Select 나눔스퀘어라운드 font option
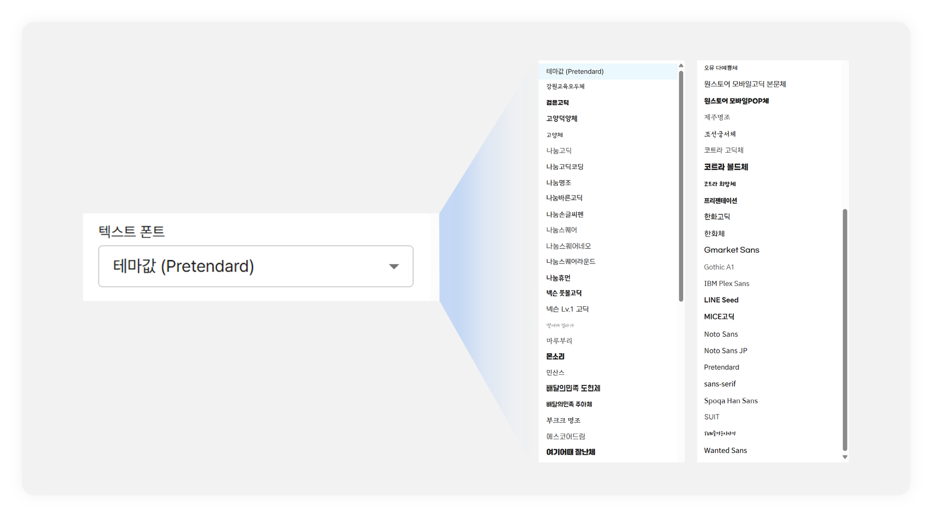 point(571,261)
